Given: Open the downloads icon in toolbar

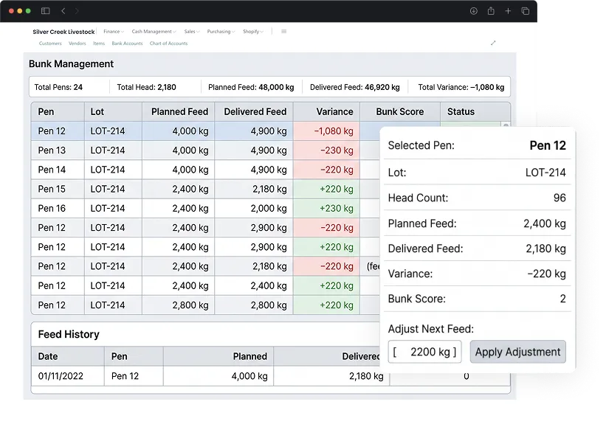Looking at the screenshot, I should pos(473,11).
